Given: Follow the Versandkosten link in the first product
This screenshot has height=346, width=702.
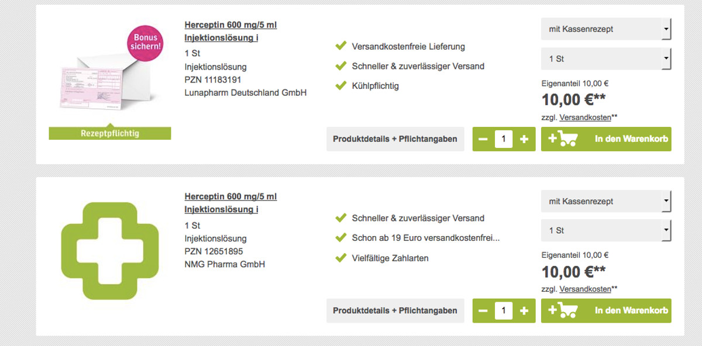Looking at the screenshot, I should pos(585,117).
